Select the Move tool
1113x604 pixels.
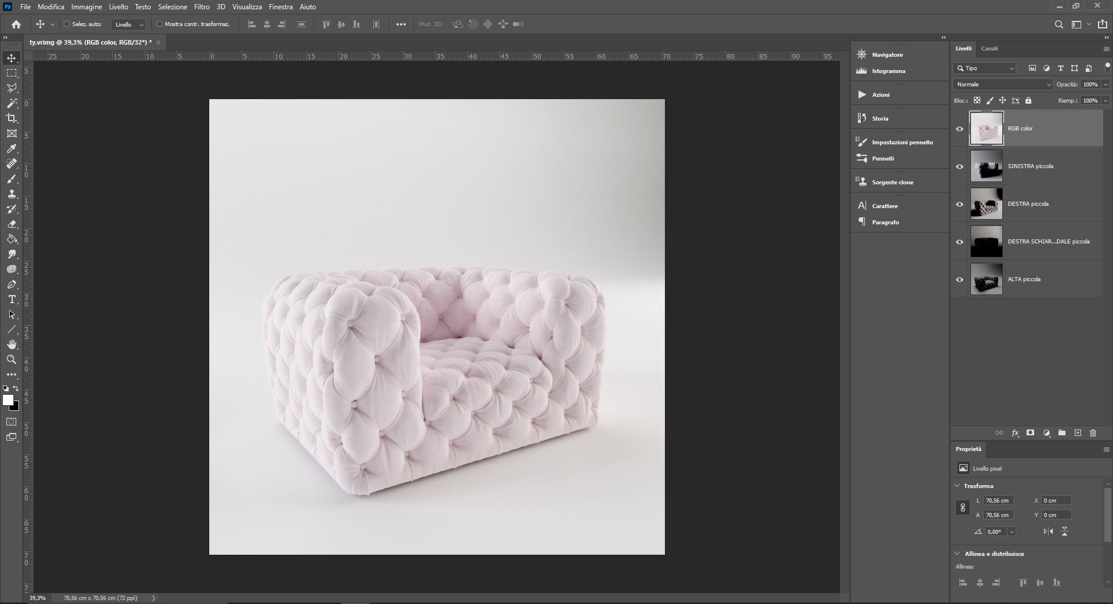(x=12, y=58)
